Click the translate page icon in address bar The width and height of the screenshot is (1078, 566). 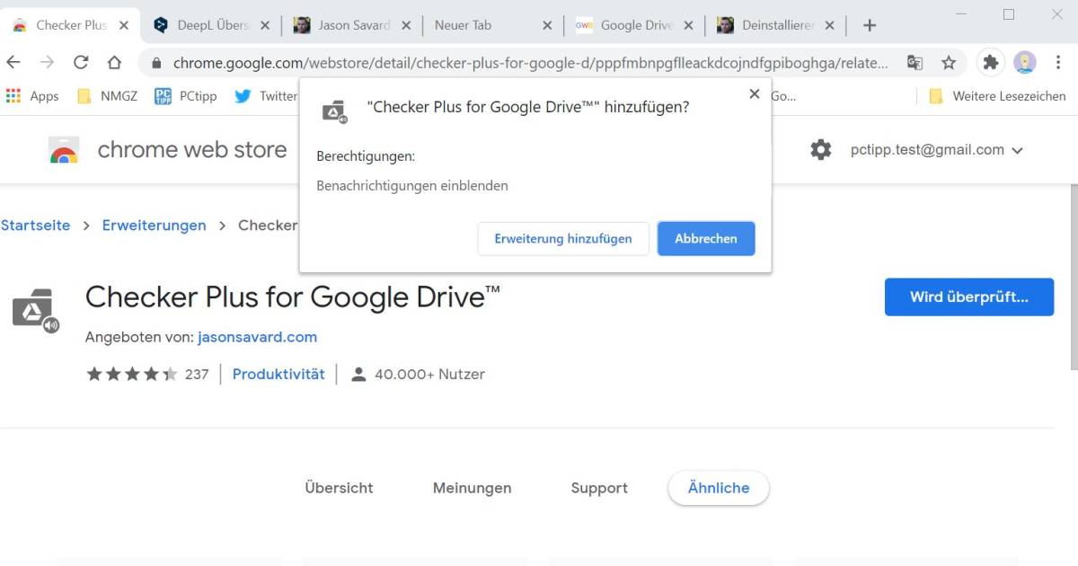(915, 63)
